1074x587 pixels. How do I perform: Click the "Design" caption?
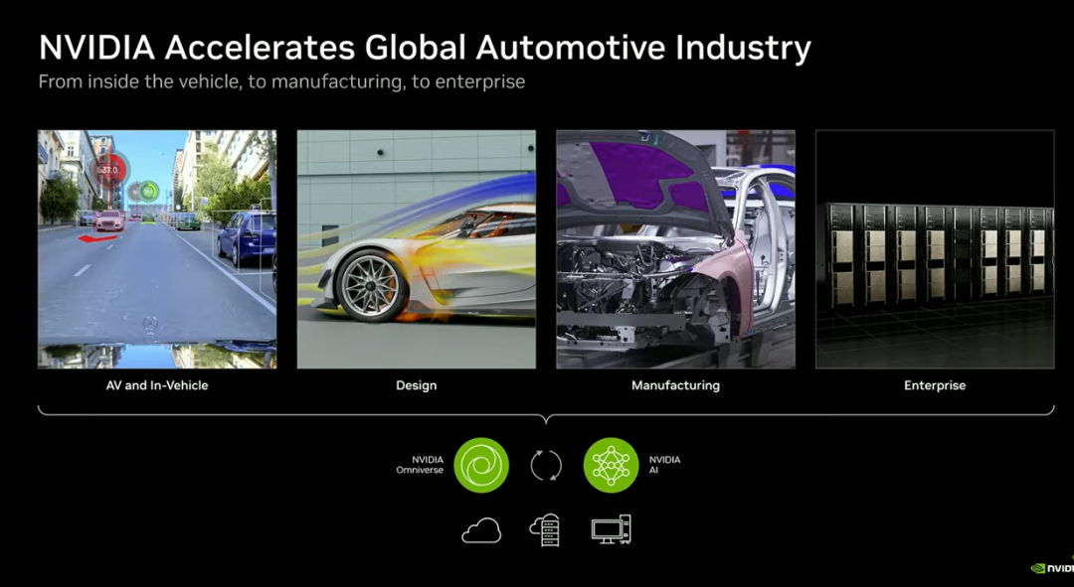(x=417, y=385)
